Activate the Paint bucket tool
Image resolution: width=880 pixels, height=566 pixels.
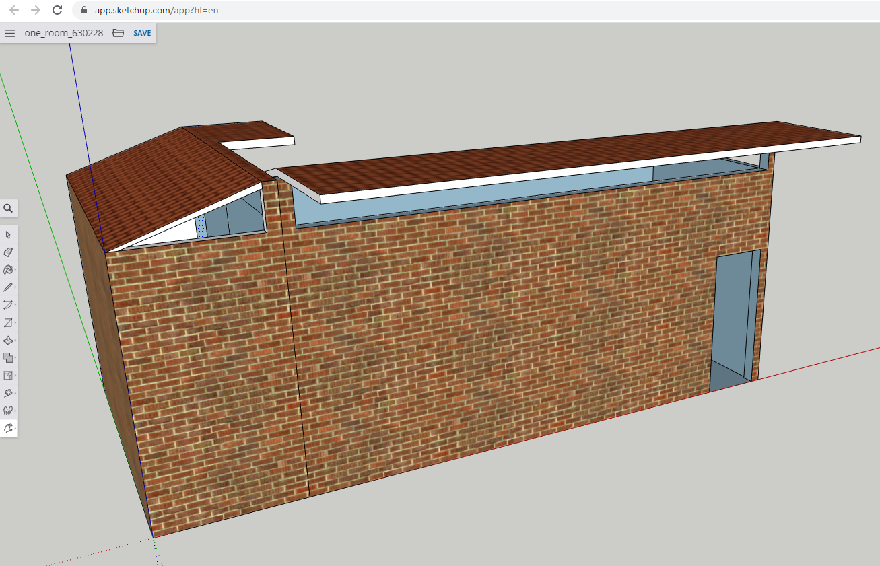[7, 270]
